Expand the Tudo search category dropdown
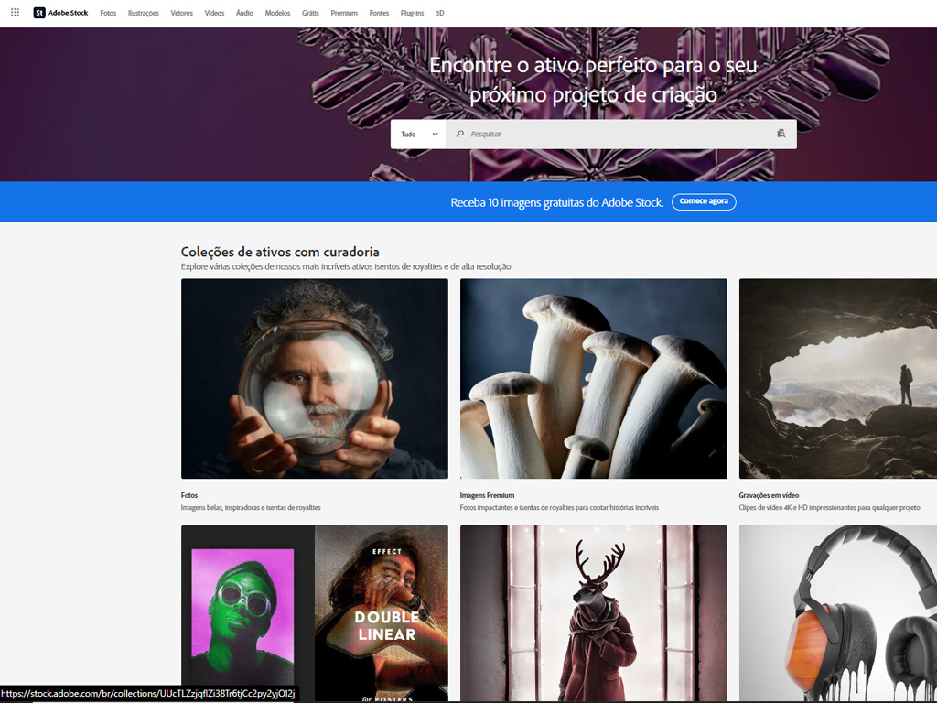The image size is (937, 703). pyautogui.click(x=418, y=134)
